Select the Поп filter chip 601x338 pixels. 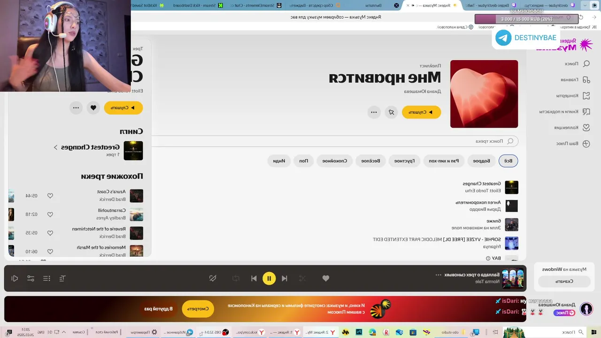click(304, 161)
